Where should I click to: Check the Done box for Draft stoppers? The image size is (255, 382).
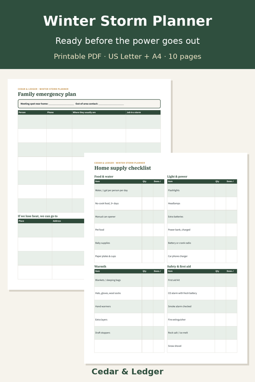click(159, 333)
